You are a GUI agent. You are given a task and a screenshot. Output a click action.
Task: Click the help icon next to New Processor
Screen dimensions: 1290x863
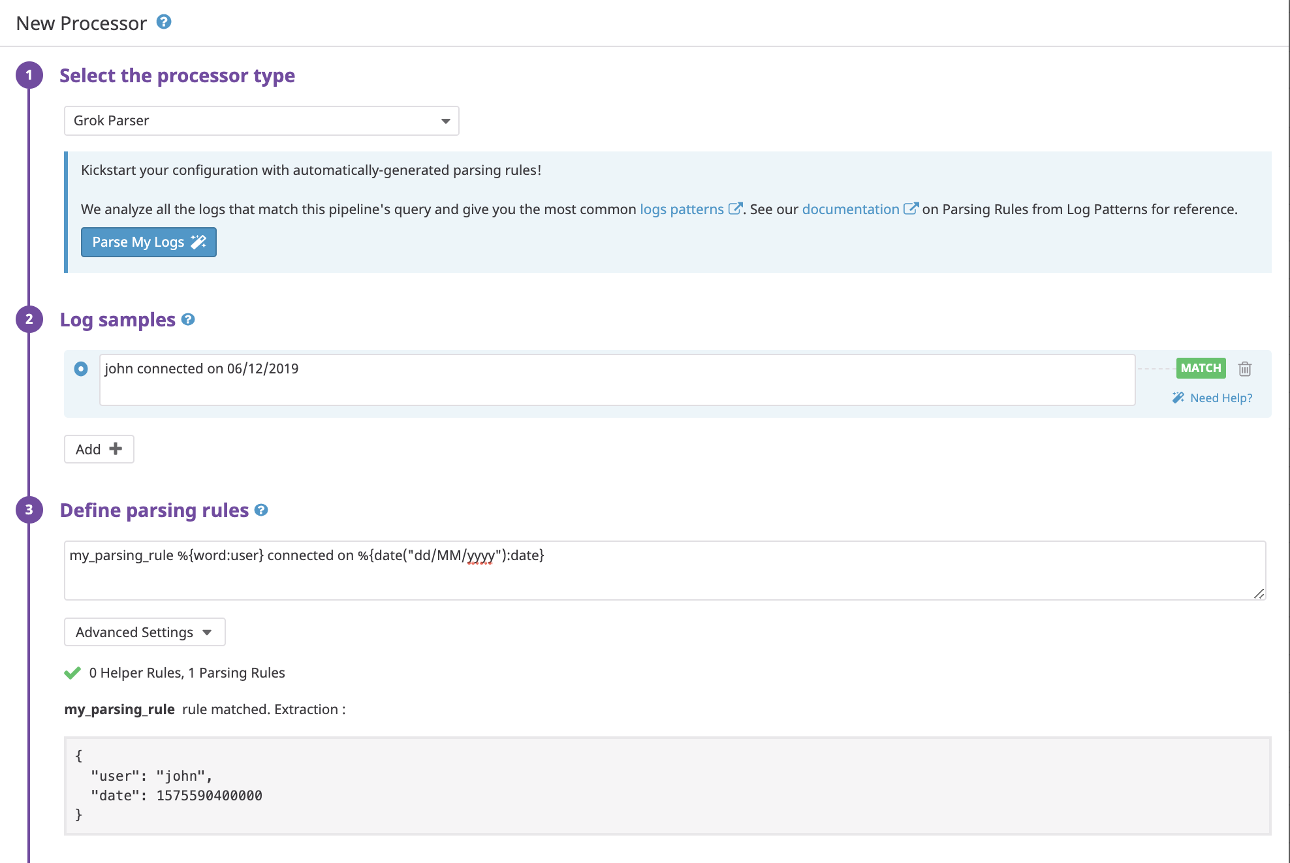(164, 22)
